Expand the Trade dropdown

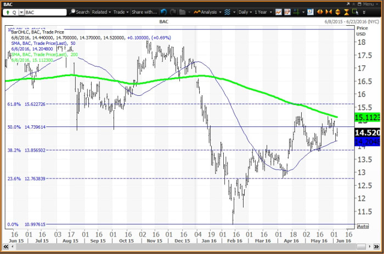point(120,11)
